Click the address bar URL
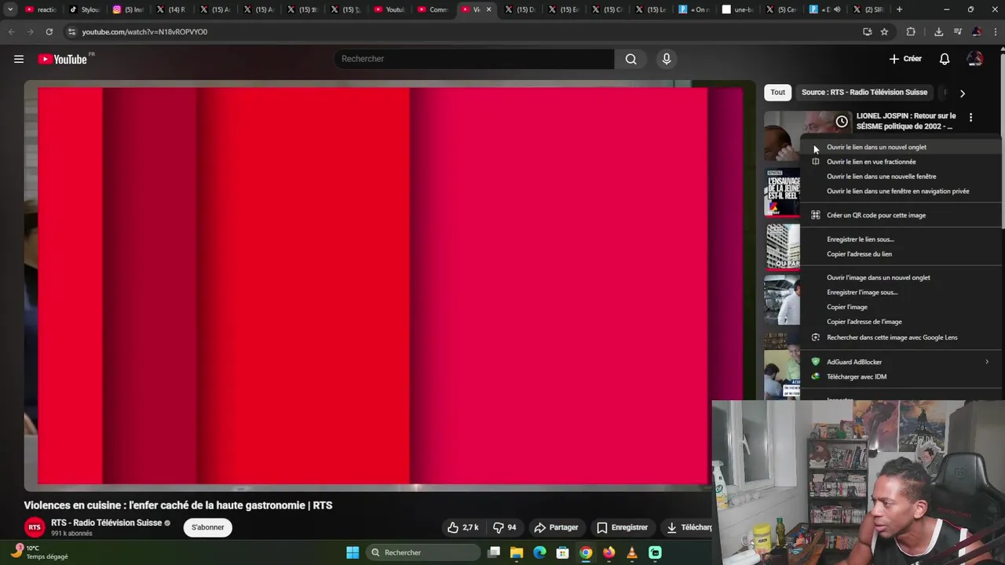Image resolution: width=1005 pixels, height=565 pixels. click(x=144, y=31)
